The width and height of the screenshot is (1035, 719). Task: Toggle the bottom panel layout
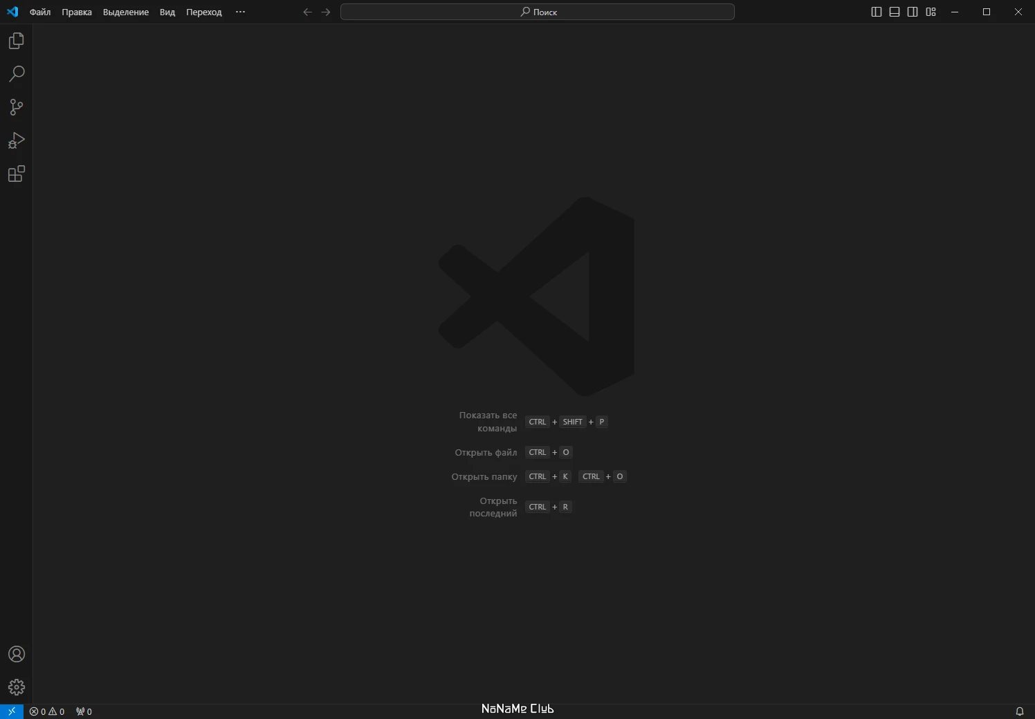tap(895, 12)
